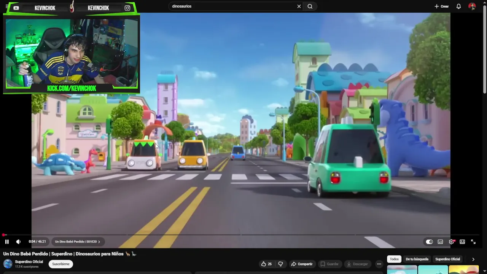
Task: Click the '17,5 K suscriptores' text
Action: [27, 267]
